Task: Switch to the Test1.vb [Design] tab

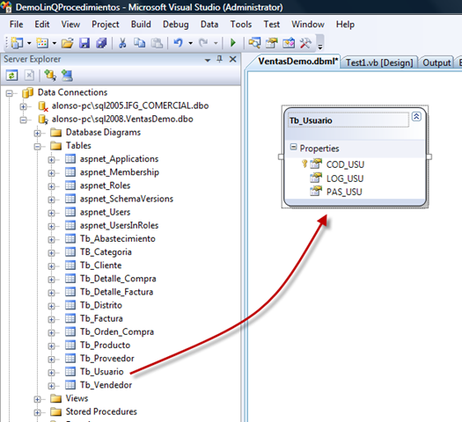Action: (x=379, y=62)
